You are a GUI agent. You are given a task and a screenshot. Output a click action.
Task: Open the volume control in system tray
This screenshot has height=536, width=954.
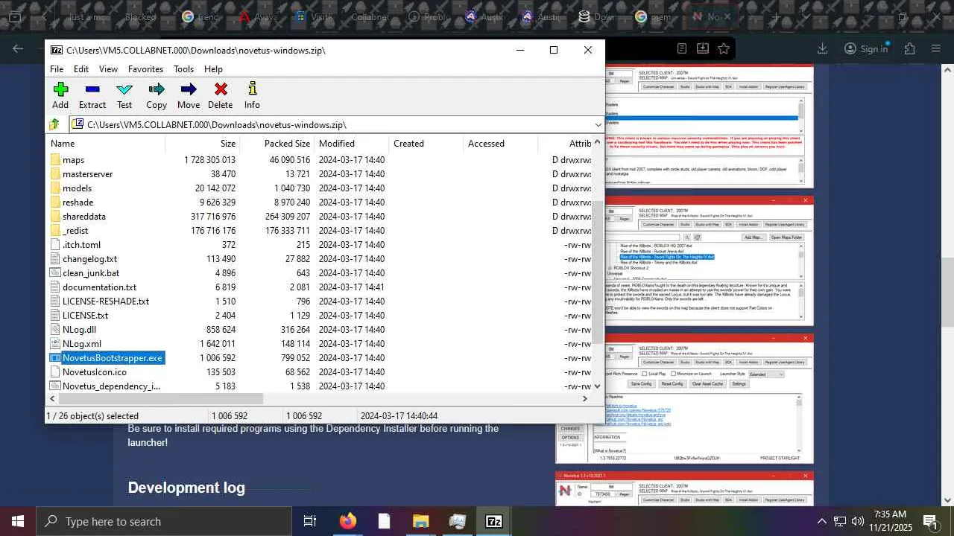click(858, 521)
